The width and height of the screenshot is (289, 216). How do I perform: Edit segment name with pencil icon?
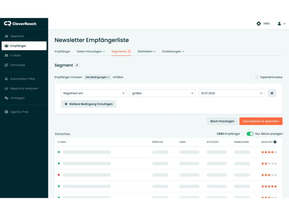(77, 65)
